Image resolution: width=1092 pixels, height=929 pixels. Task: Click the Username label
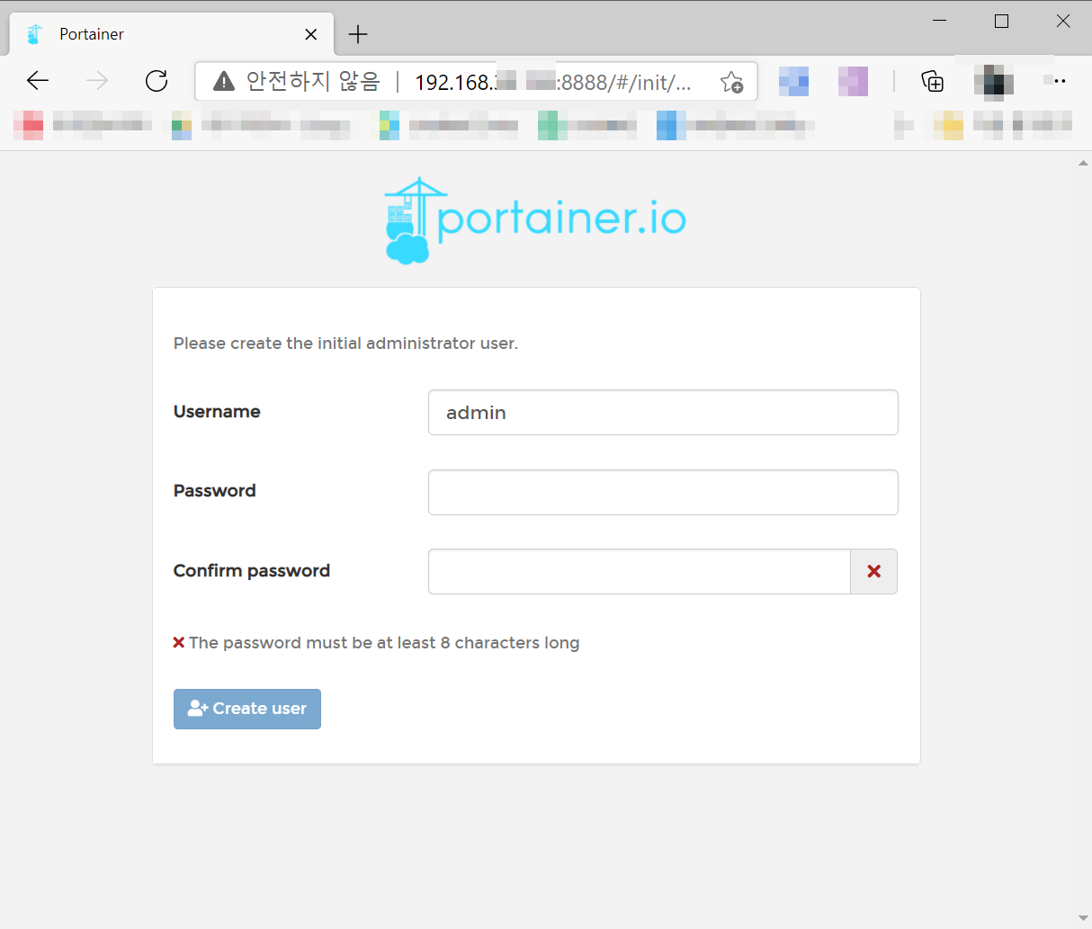pos(217,412)
